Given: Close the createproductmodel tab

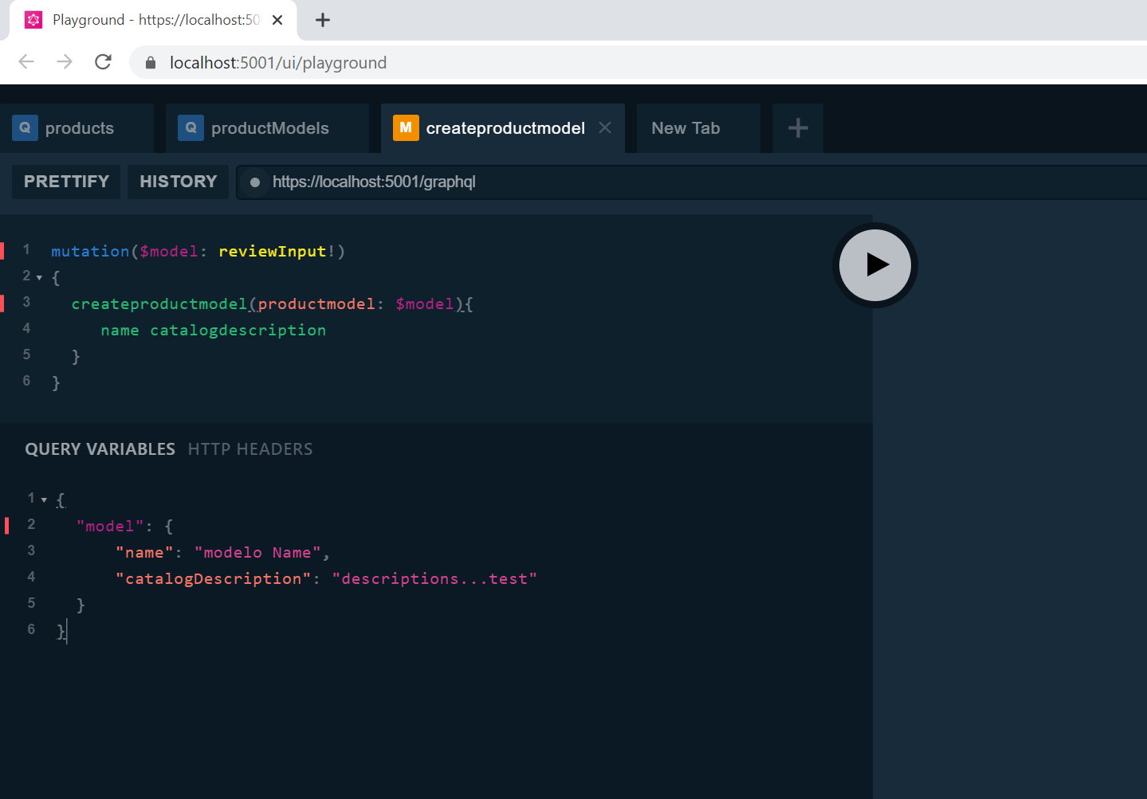Looking at the screenshot, I should pos(605,127).
